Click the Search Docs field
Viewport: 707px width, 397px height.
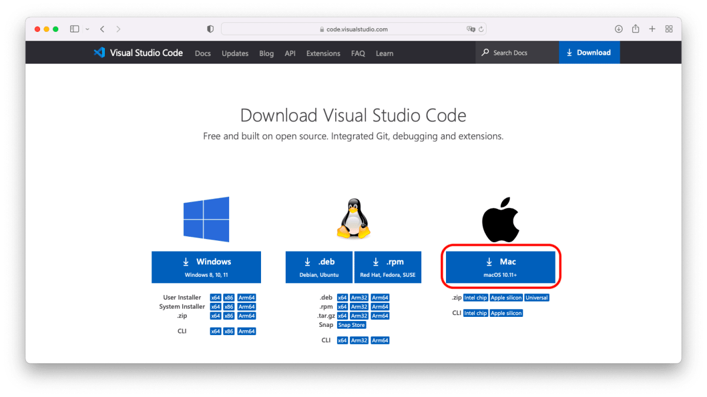(x=517, y=52)
